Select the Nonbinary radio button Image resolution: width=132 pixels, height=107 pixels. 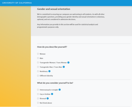(38, 71)
